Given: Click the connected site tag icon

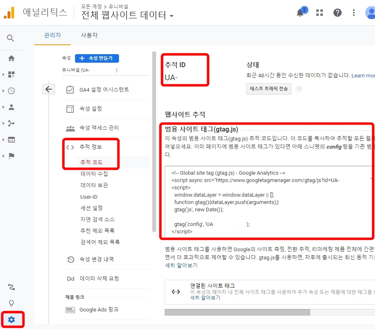Looking at the screenshot, I should click(176, 292).
